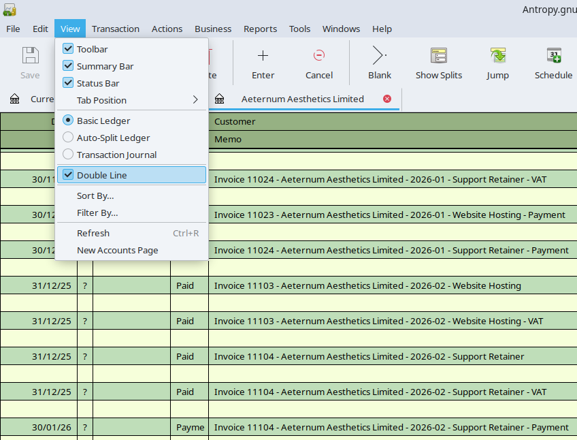Close the Aeternum Aesthetics Limited tab
Viewport: 577px width, 440px height.
click(x=387, y=99)
